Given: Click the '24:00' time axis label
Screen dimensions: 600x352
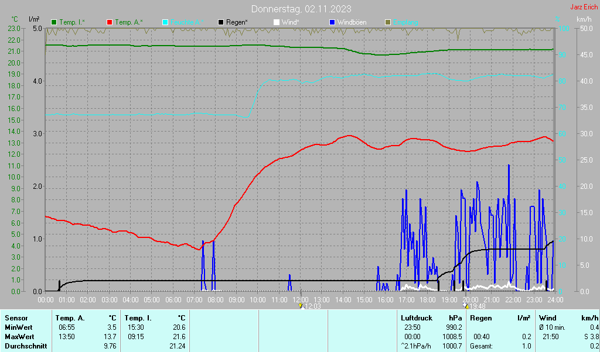Looking at the screenshot, I should coord(555,300).
